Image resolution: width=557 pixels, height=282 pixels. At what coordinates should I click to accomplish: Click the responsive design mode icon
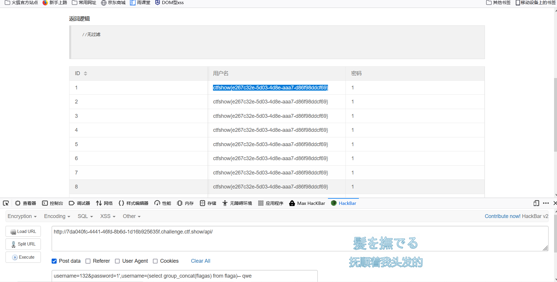point(536,203)
